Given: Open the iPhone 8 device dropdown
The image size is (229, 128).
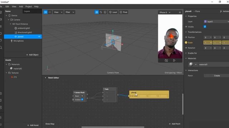Looking at the screenshot, I should point(165,12).
